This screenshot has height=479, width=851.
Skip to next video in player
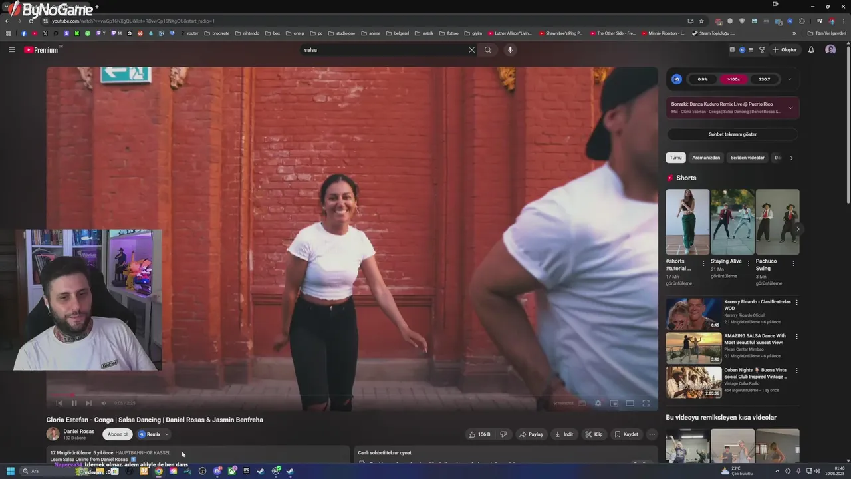tap(88, 403)
